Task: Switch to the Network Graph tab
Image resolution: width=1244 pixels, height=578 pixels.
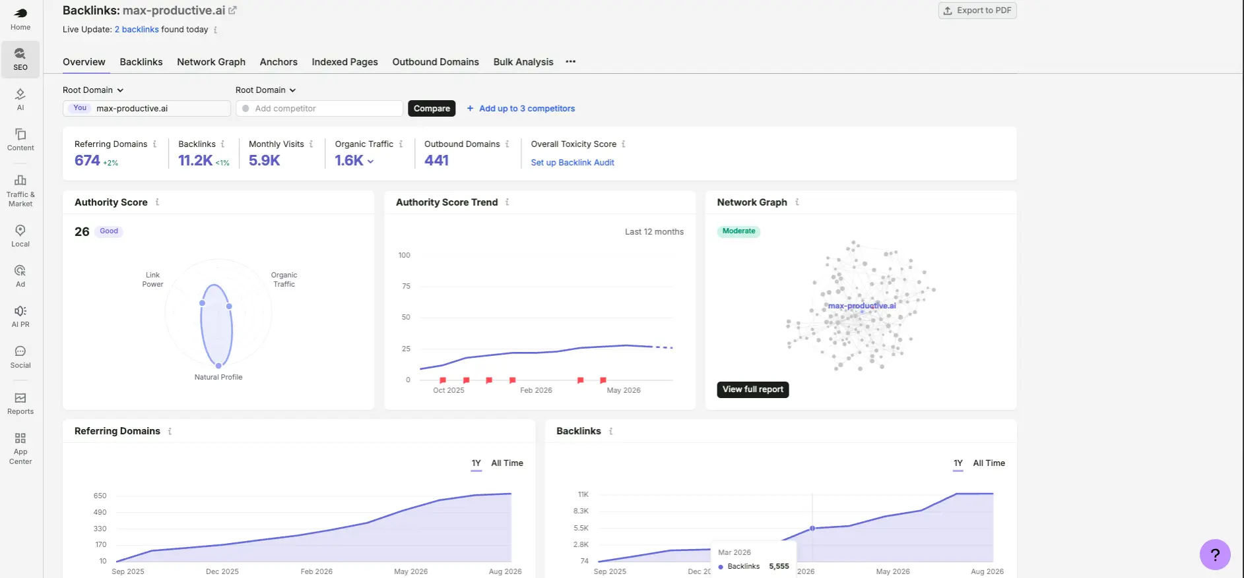Action: (x=211, y=62)
